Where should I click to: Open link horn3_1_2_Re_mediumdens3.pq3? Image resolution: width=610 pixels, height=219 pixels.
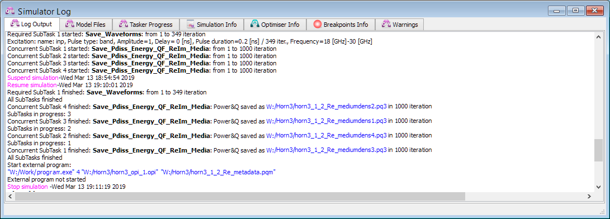coord(327,150)
